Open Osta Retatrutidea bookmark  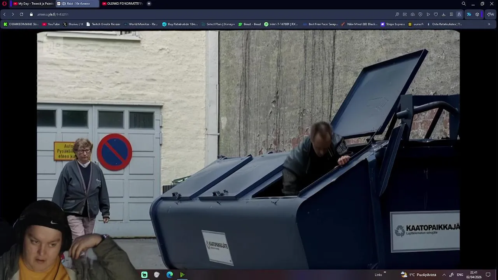tap(444, 24)
